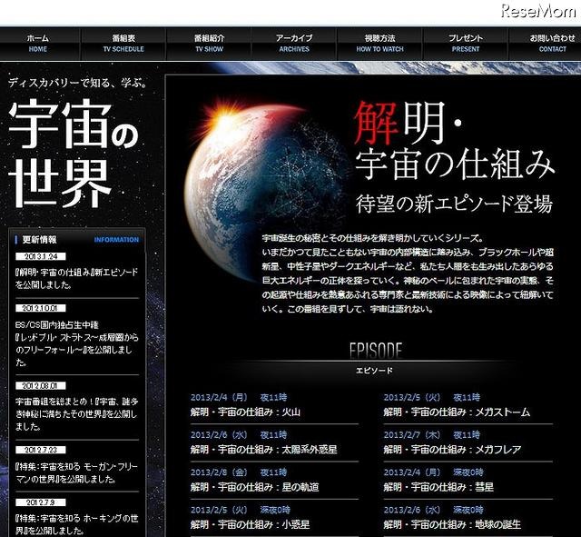Viewport: 581px width, 537px height.
Task: Open the アーカイブ ARCHIVES menu item
Action: (x=294, y=44)
